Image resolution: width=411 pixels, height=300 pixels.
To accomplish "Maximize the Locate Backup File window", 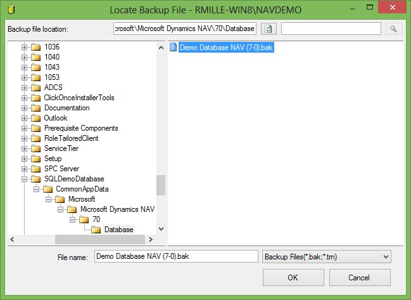I will 370,8.
